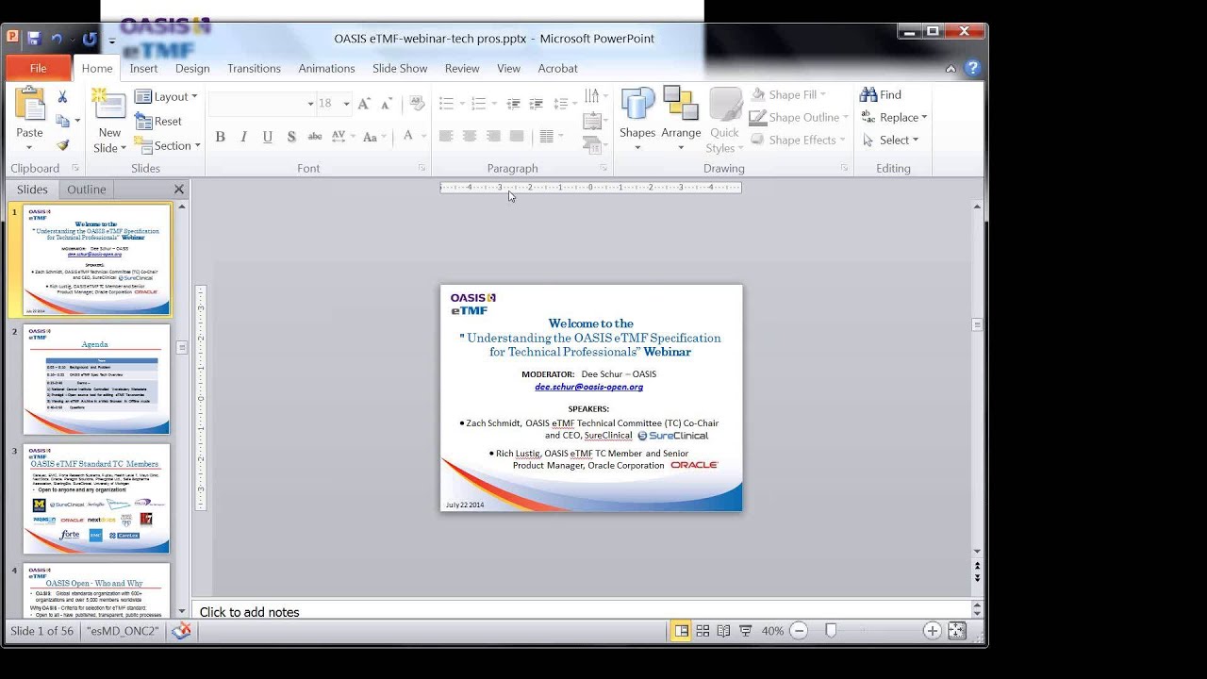Increase list indent level
The height and width of the screenshot is (679, 1207).
click(x=536, y=104)
